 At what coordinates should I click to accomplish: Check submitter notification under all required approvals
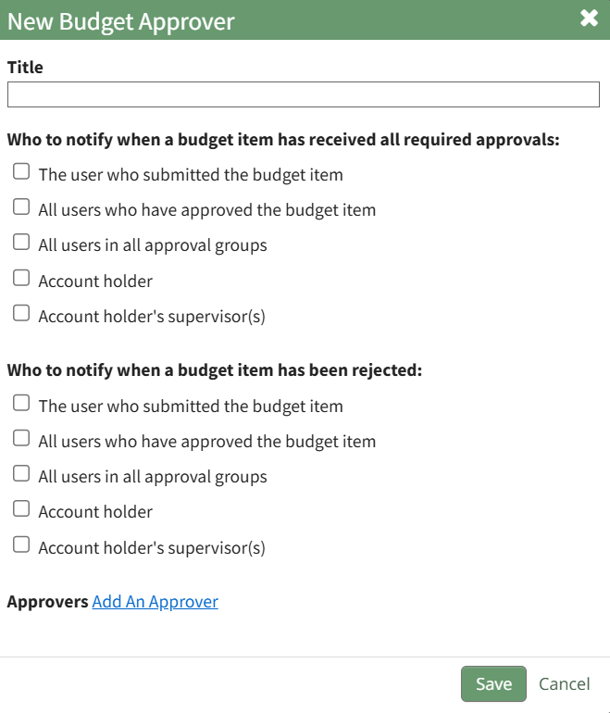coord(21,172)
